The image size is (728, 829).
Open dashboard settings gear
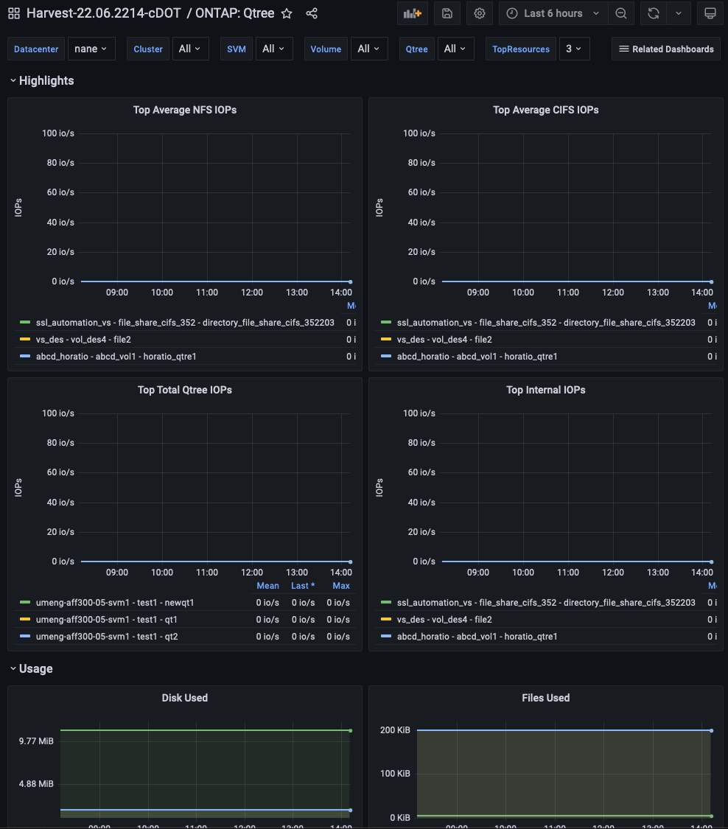pos(480,13)
